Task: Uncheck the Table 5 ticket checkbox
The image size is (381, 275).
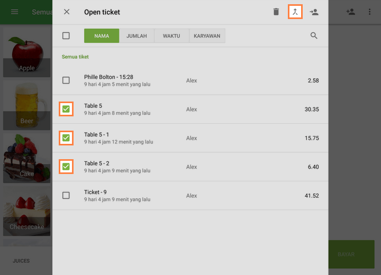Action: 66,109
